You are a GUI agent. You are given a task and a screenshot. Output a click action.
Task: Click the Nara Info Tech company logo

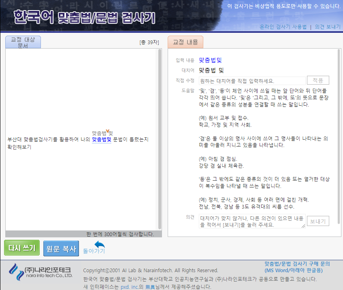[x=40, y=272]
